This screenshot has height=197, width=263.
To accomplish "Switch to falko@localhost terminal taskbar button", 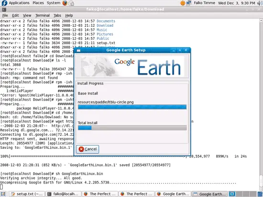I will point(63,194).
